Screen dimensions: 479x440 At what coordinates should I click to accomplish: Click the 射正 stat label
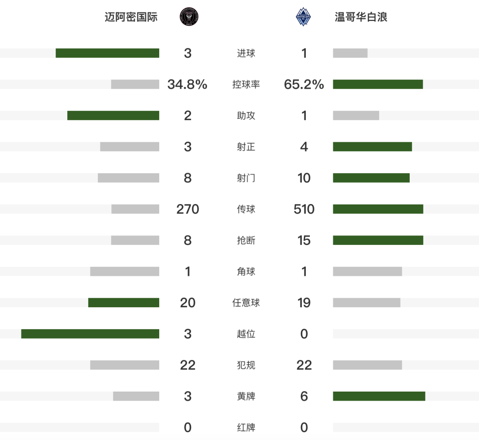(246, 147)
